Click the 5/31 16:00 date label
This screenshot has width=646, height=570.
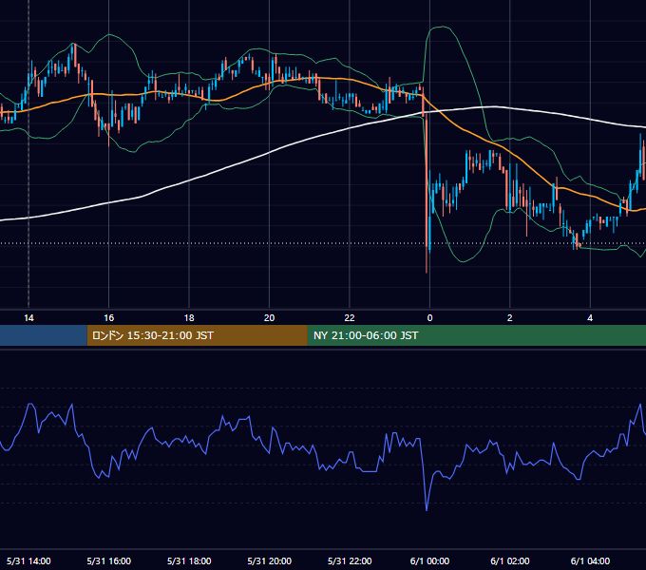pyautogui.click(x=108, y=560)
